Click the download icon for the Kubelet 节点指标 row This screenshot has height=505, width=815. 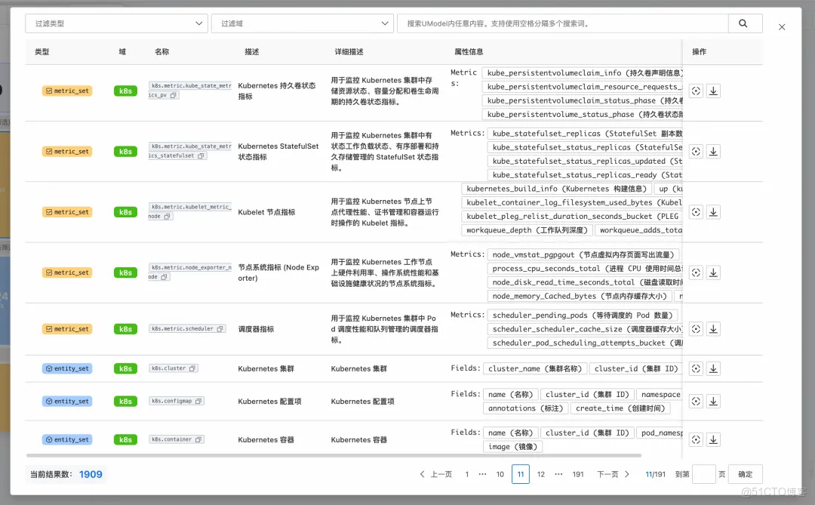coord(713,211)
